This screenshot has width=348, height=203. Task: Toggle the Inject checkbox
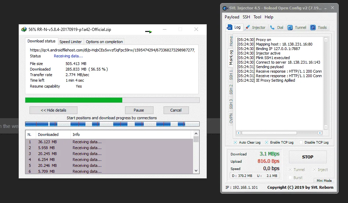314,170
